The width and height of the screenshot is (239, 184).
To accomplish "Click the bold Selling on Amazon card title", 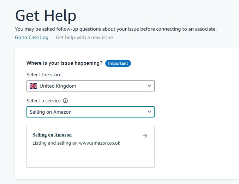I will click(x=52, y=135).
